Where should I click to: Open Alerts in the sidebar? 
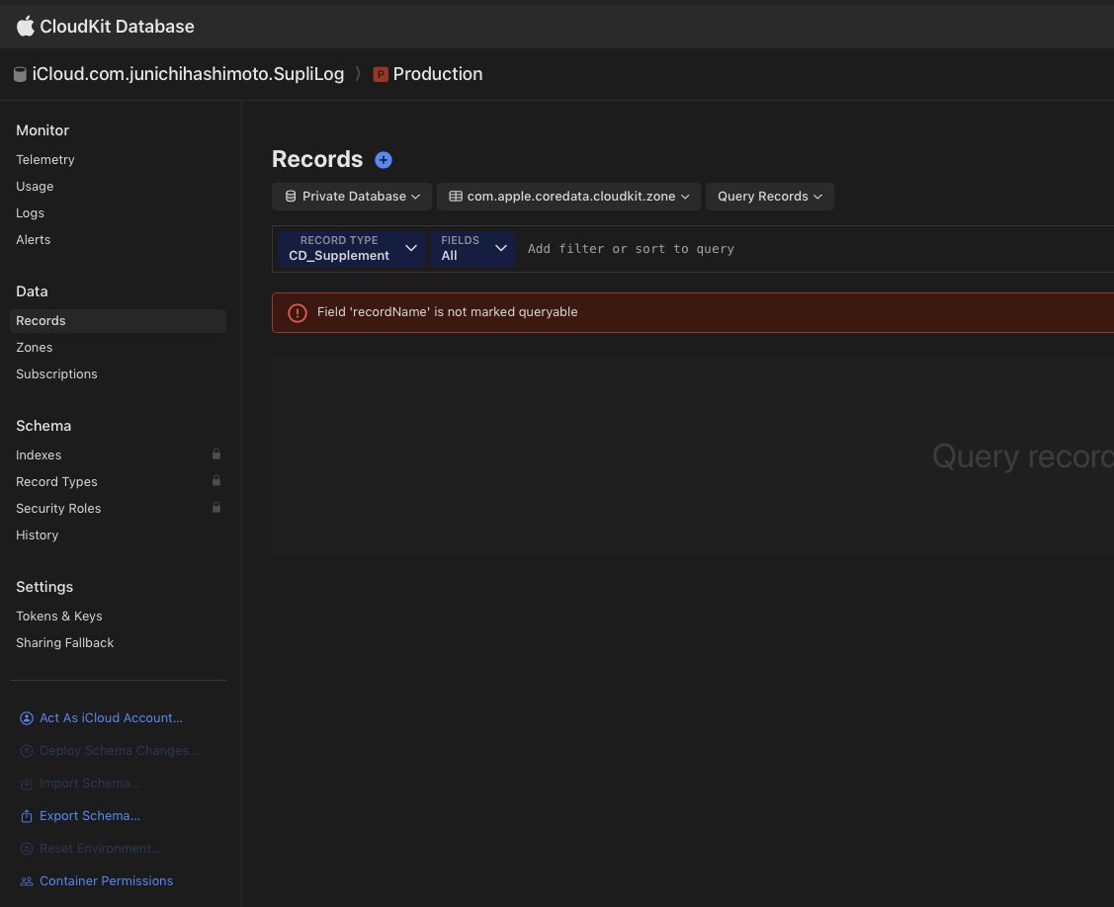pos(34,239)
